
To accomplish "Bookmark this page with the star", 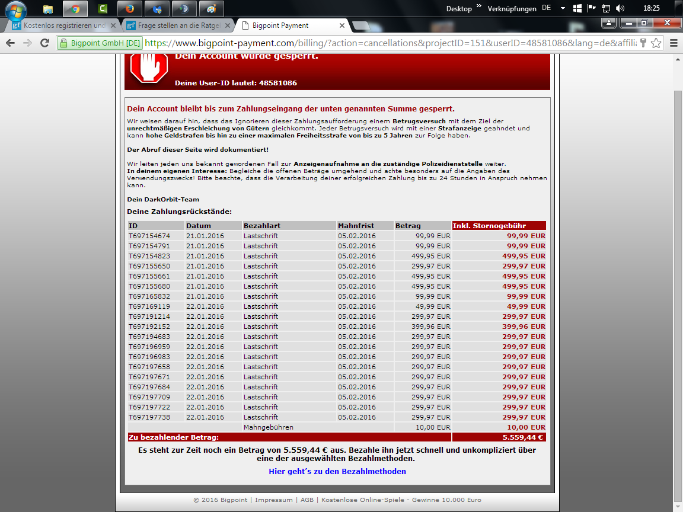I will click(656, 43).
